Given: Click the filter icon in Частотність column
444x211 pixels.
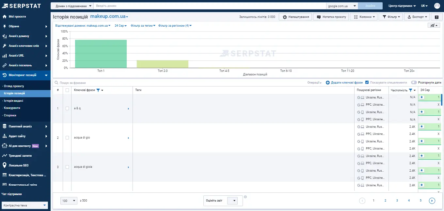Looking at the screenshot, I should coord(410,90).
